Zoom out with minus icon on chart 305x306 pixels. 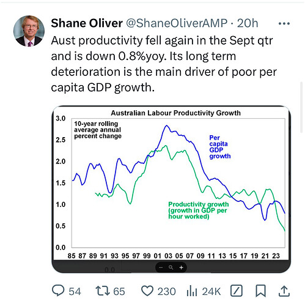161,267
